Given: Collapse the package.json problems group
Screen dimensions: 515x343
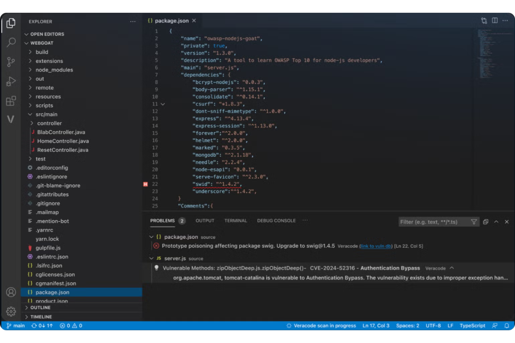Looking at the screenshot, I should [151, 237].
